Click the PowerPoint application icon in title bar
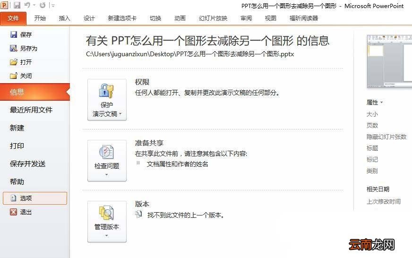Screen dimensions: 412x258 4,5
